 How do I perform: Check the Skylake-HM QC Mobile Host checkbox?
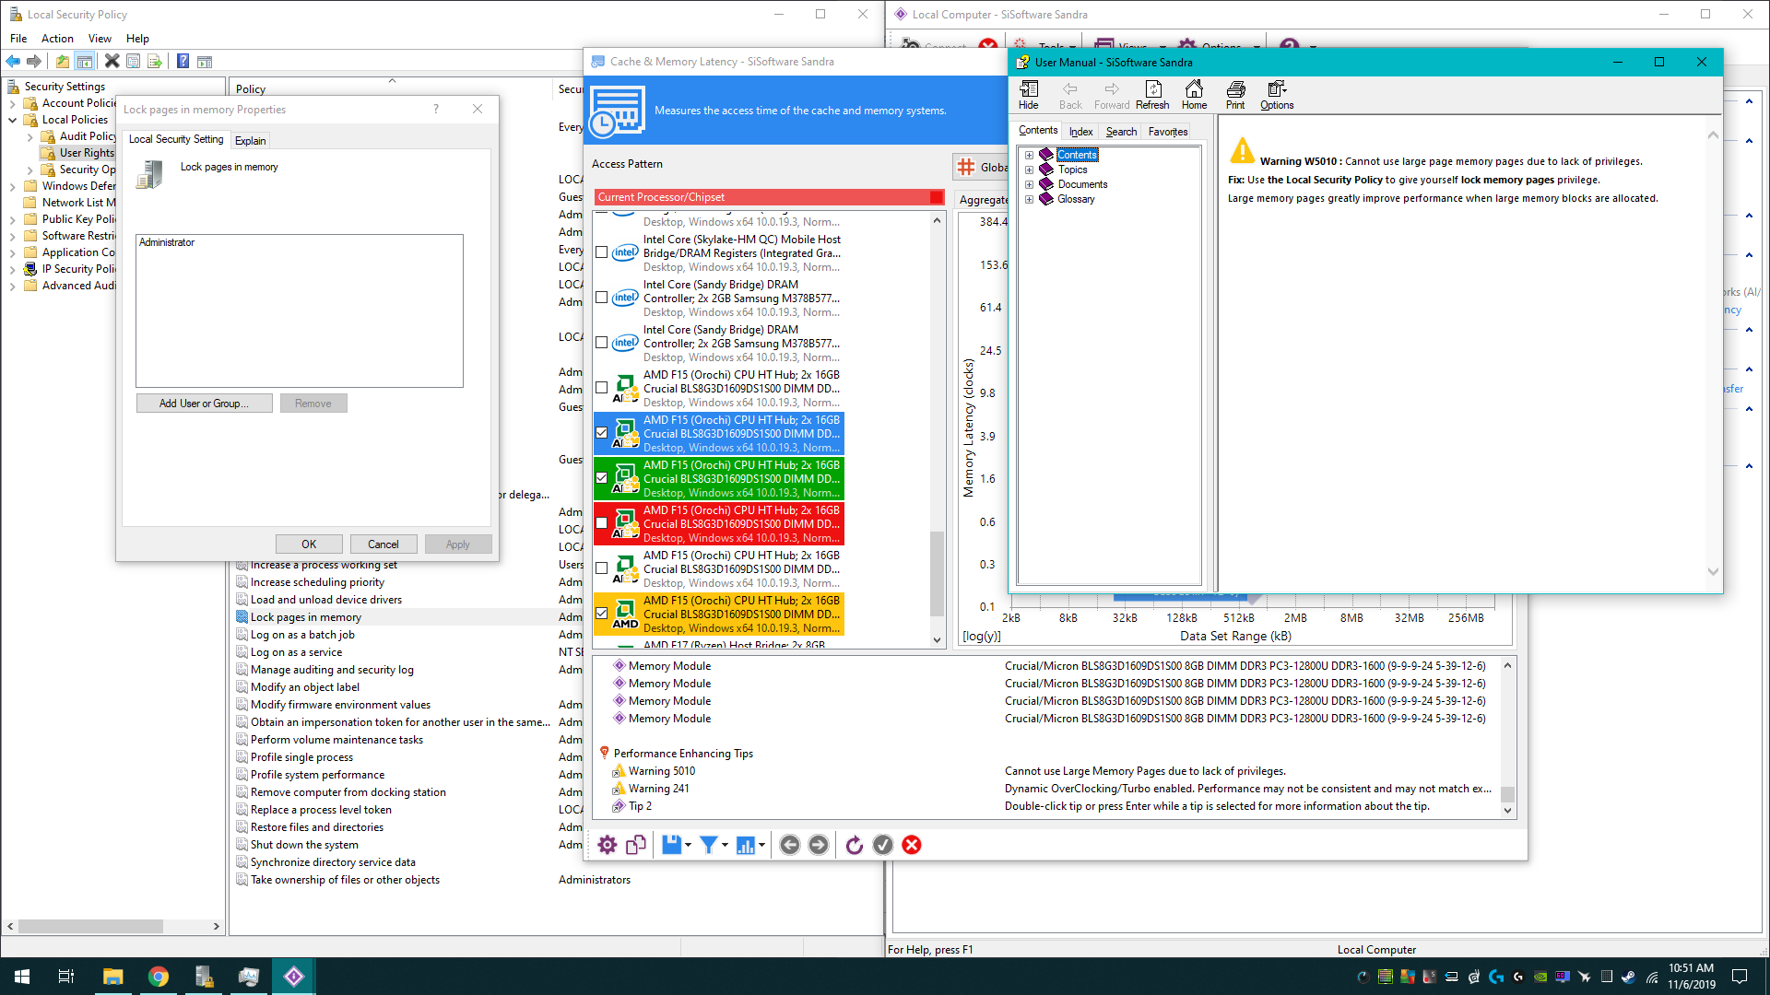tap(602, 252)
